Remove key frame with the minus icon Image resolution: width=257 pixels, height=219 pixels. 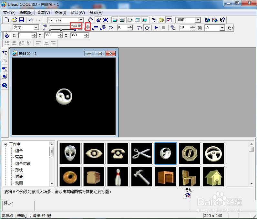click(95, 27)
